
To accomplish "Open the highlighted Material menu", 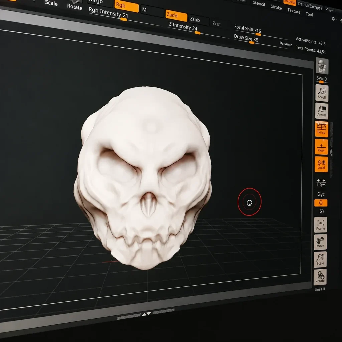I will (x=290, y=2).
